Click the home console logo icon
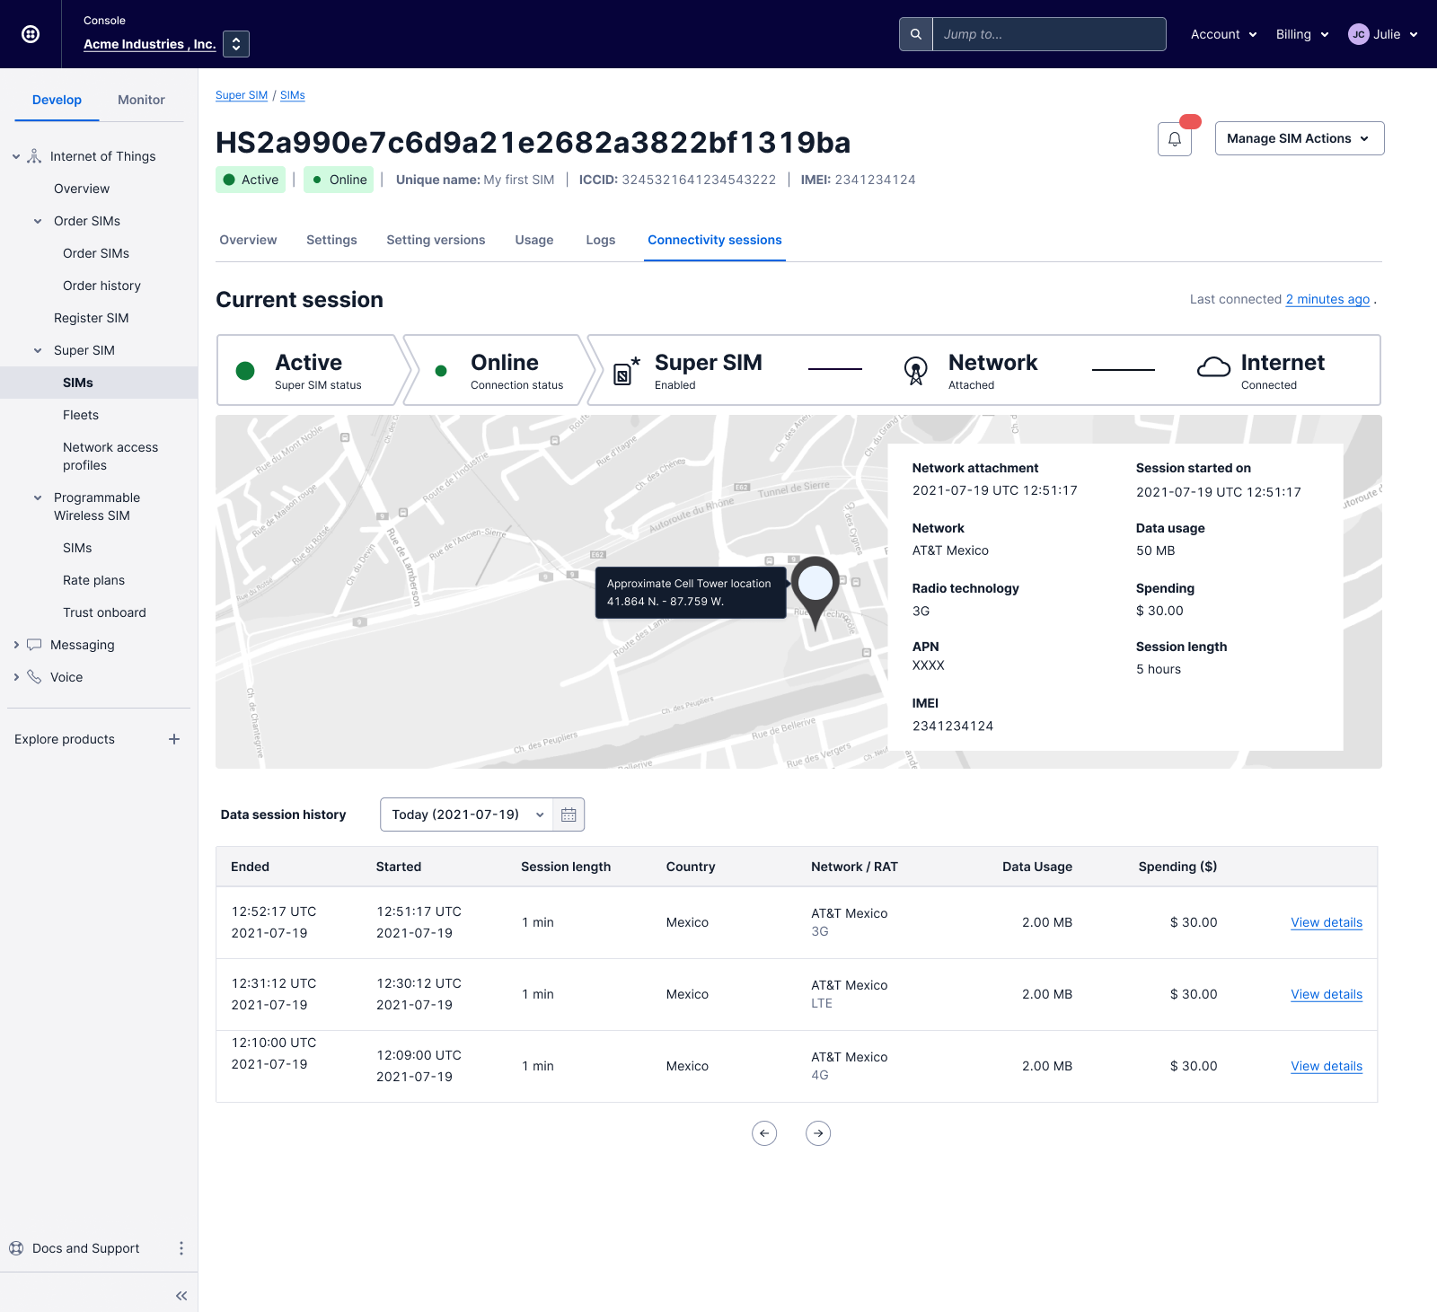 pos(31,34)
